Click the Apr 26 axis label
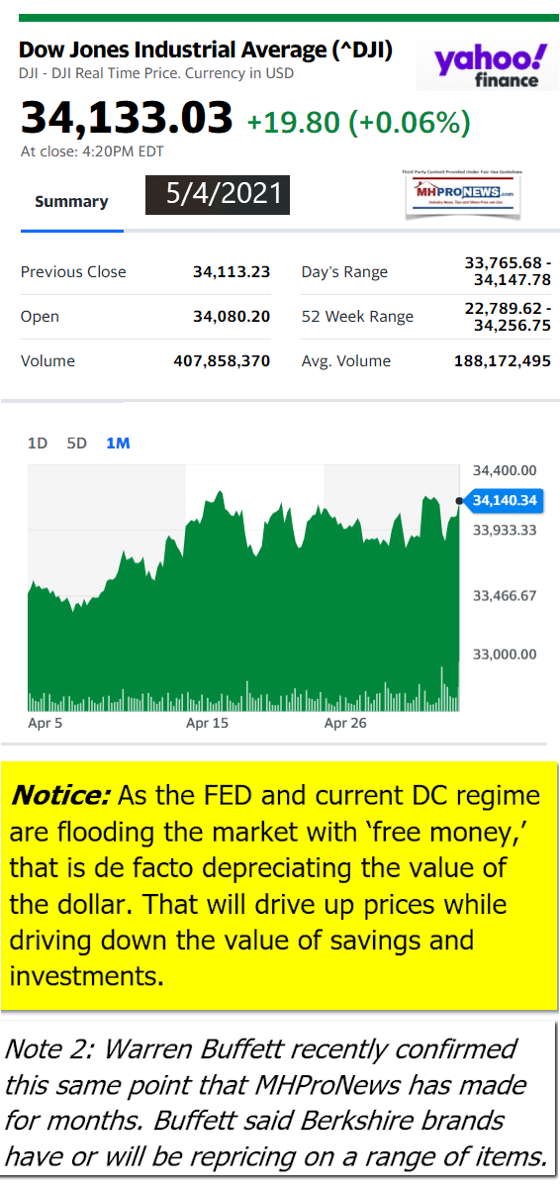 tap(345, 724)
